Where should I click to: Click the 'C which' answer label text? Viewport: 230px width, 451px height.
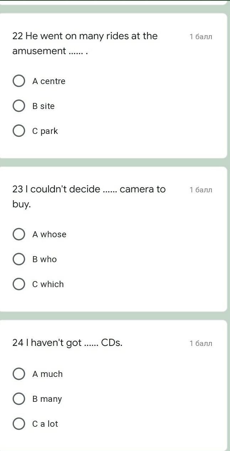[48, 284]
